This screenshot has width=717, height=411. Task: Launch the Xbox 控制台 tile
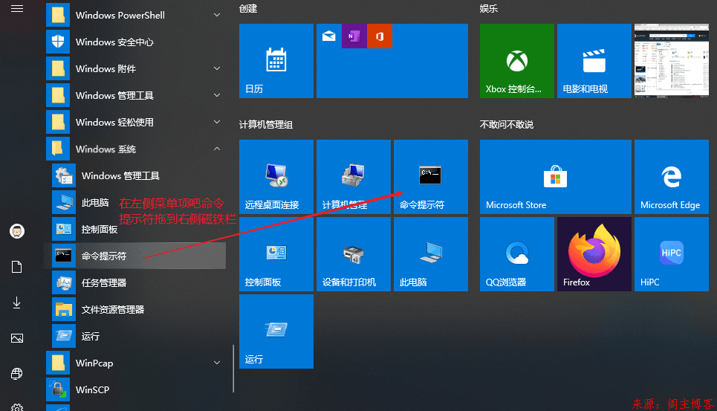click(x=516, y=61)
